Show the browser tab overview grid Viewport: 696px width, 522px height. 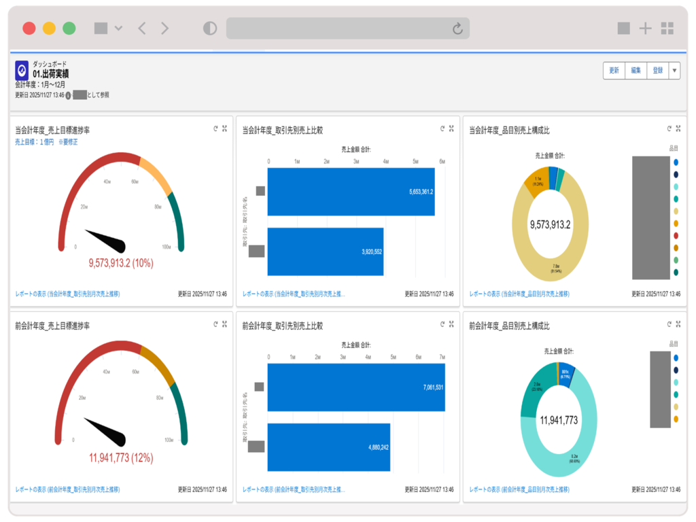point(667,29)
